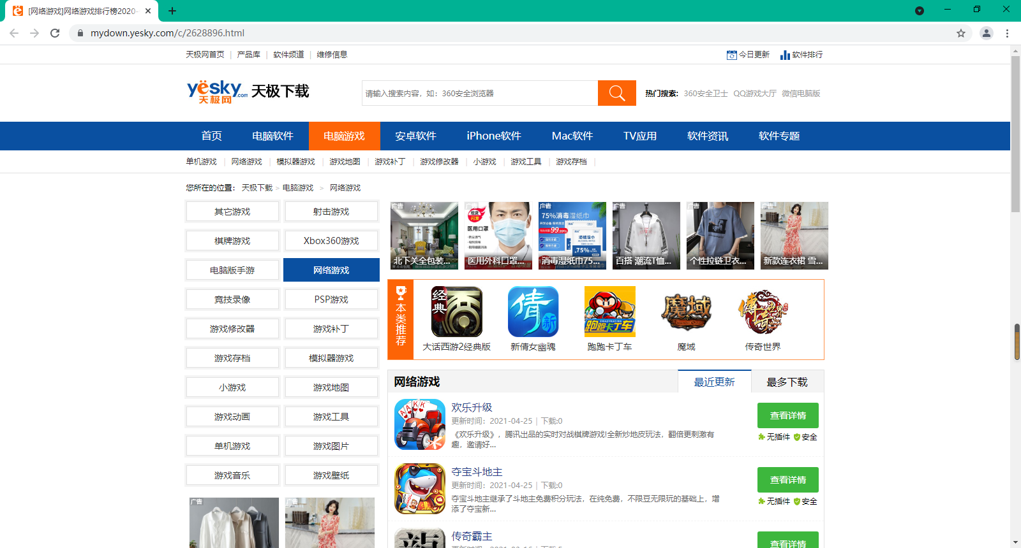Select PSP游戏 category button
This screenshot has width=1021, height=548.
point(331,299)
